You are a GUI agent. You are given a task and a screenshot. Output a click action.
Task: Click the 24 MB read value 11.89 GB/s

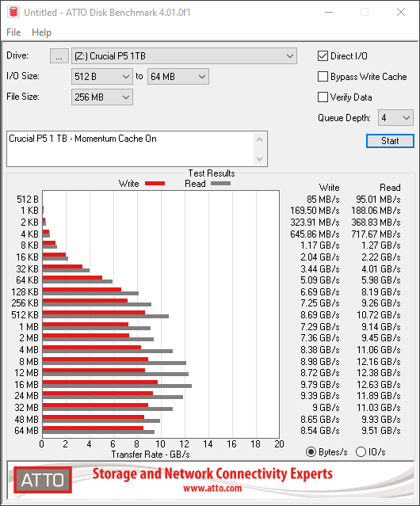pyautogui.click(x=378, y=396)
